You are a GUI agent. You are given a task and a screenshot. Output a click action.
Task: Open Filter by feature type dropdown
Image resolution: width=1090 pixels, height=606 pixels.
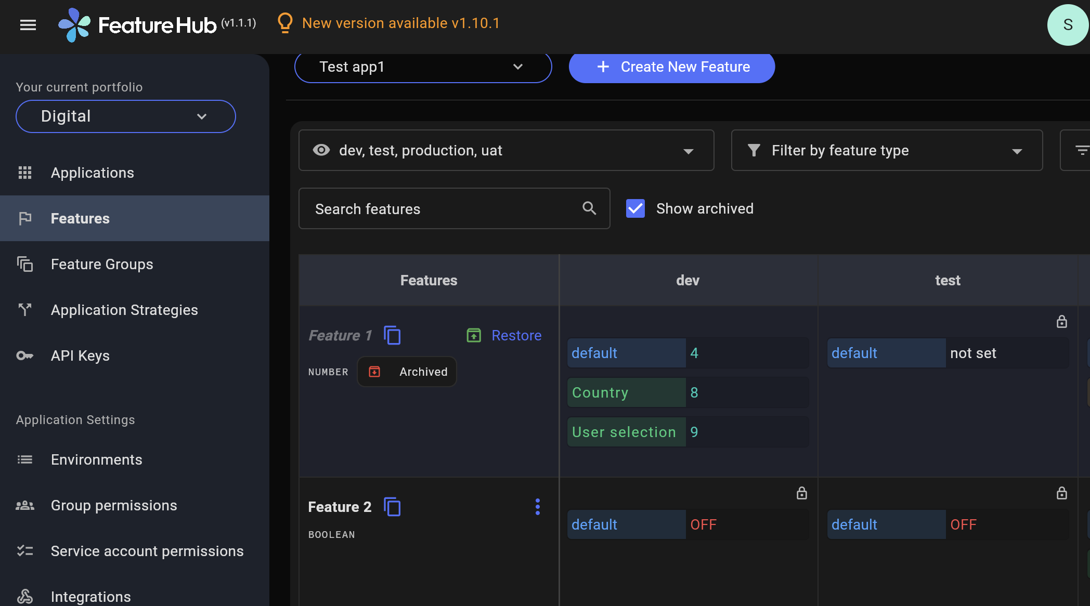[x=887, y=150]
